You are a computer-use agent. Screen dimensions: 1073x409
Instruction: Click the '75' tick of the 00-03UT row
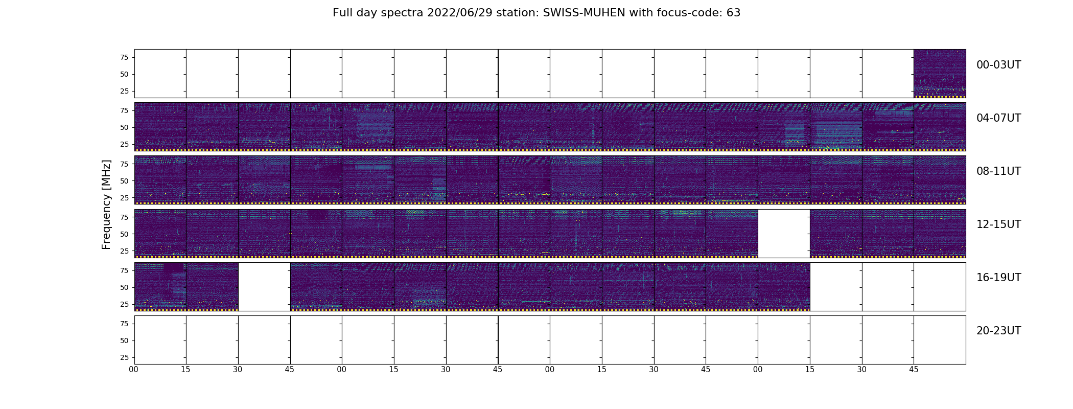tap(124, 57)
